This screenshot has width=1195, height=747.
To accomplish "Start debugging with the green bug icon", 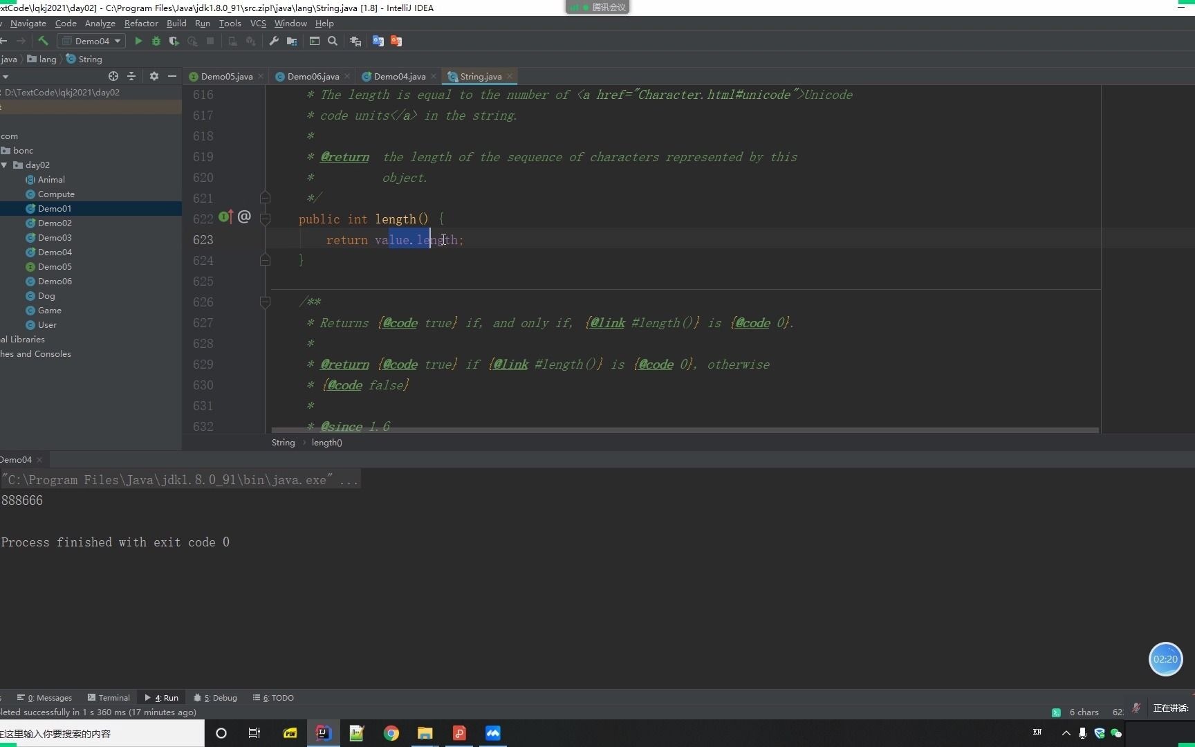I will click(156, 41).
